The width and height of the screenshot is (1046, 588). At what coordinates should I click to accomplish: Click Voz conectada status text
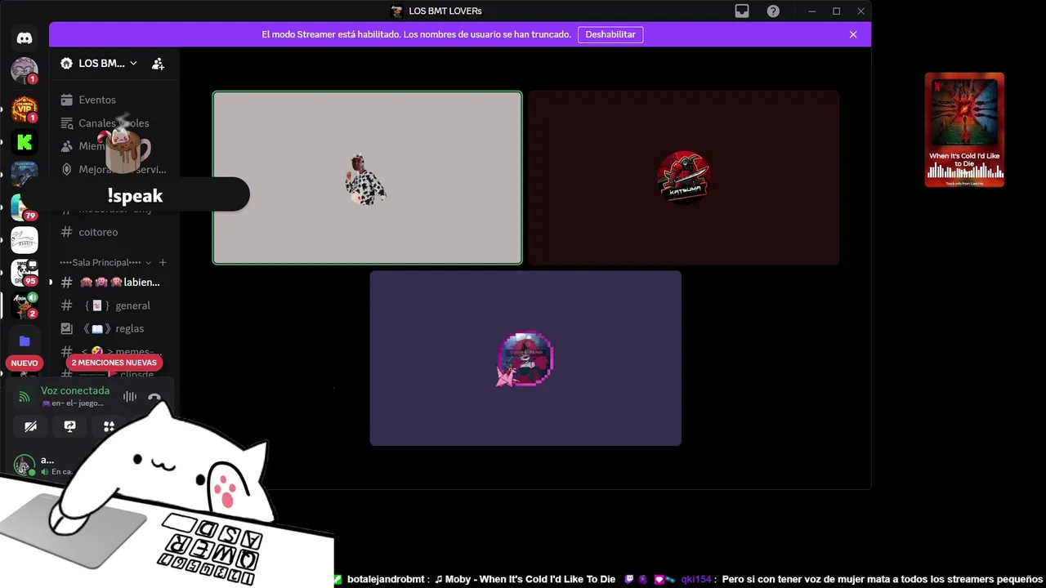click(x=75, y=391)
